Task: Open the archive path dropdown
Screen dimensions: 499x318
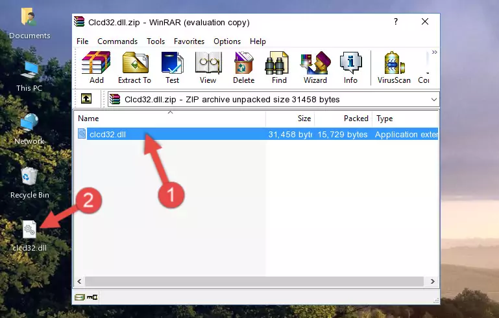Action: (433, 100)
